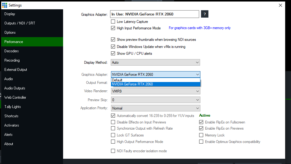Screen dimensions: 291x164
Task: Uncheck Enable FlipEx on Fullscreen
Action: [201, 122]
